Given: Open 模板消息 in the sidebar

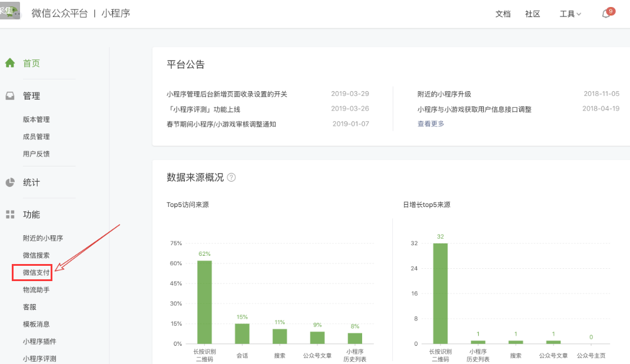Looking at the screenshot, I should click(36, 324).
